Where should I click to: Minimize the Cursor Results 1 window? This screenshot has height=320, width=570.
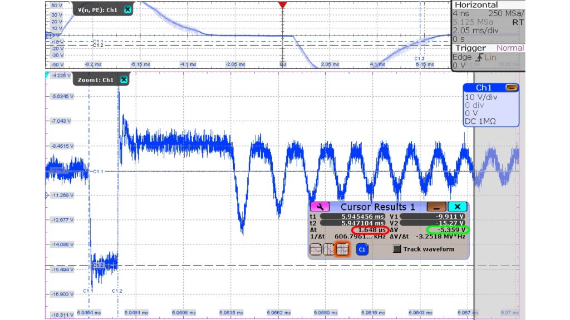[x=438, y=207]
